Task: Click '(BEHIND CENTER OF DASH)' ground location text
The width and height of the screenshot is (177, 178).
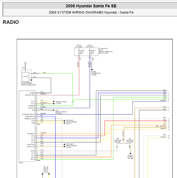Action: pyautogui.click(x=61, y=113)
